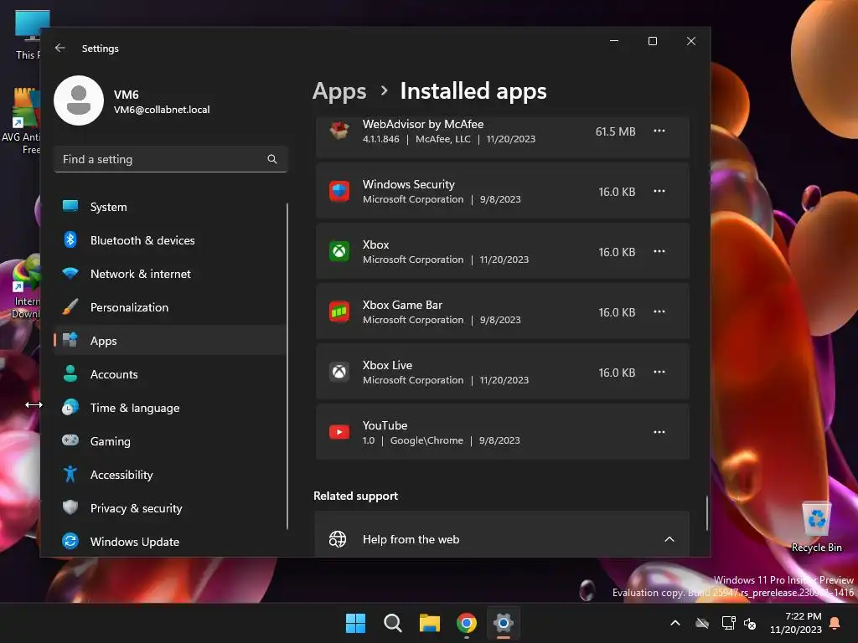Open Accessibility settings
The height and width of the screenshot is (643, 858).
click(170, 475)
